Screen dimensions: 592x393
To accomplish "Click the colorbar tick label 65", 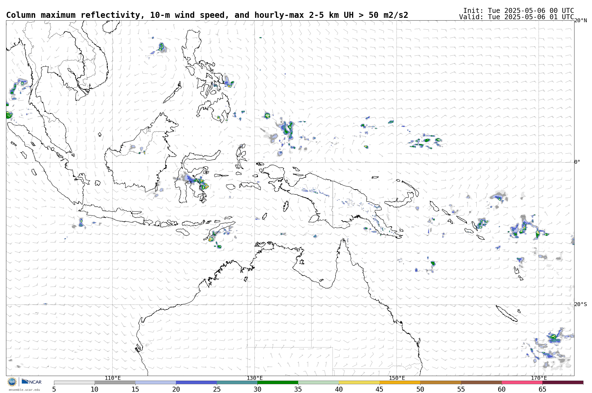I will [x=542, y=389].
